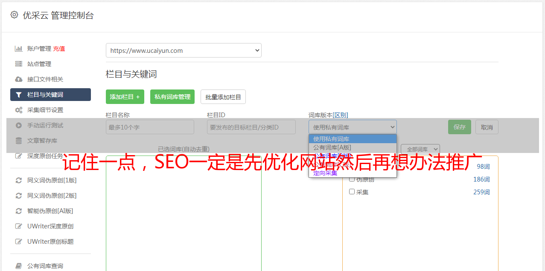
Task: Click the server icon for 站点管理
Action: coord(18,64)
